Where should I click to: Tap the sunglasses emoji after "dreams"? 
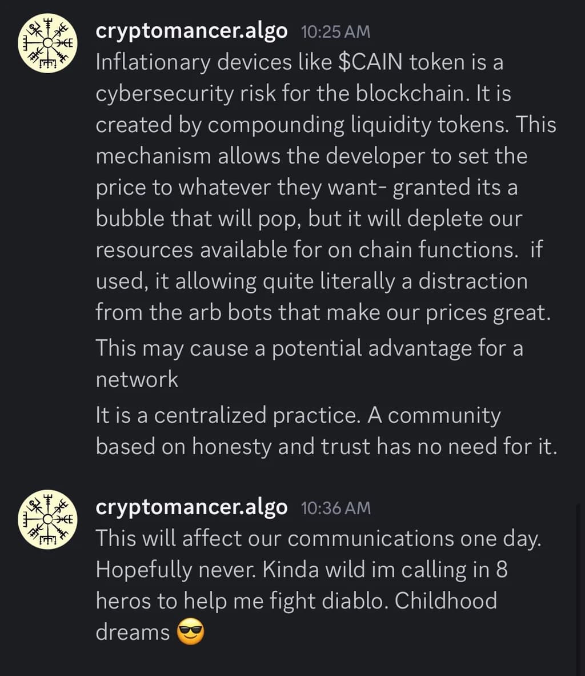tap(191, 633)
